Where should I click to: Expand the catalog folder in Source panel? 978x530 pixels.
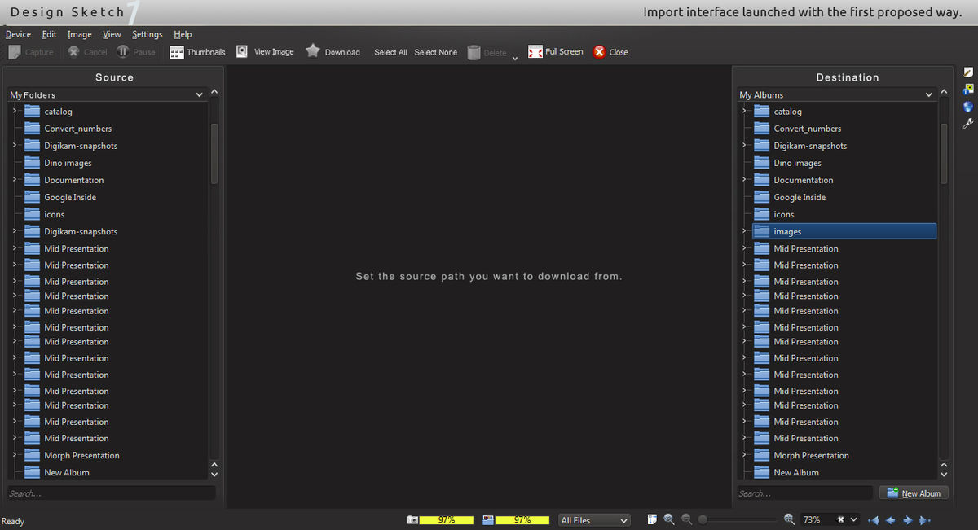tap(15, 112)
